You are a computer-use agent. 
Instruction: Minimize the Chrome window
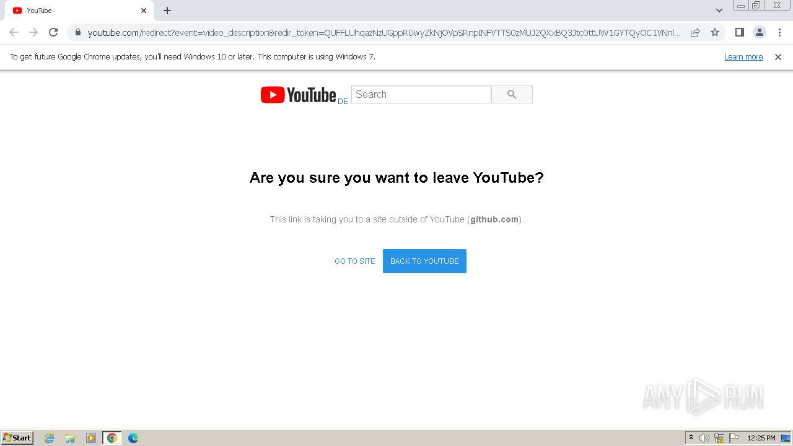tap(741, 5)
